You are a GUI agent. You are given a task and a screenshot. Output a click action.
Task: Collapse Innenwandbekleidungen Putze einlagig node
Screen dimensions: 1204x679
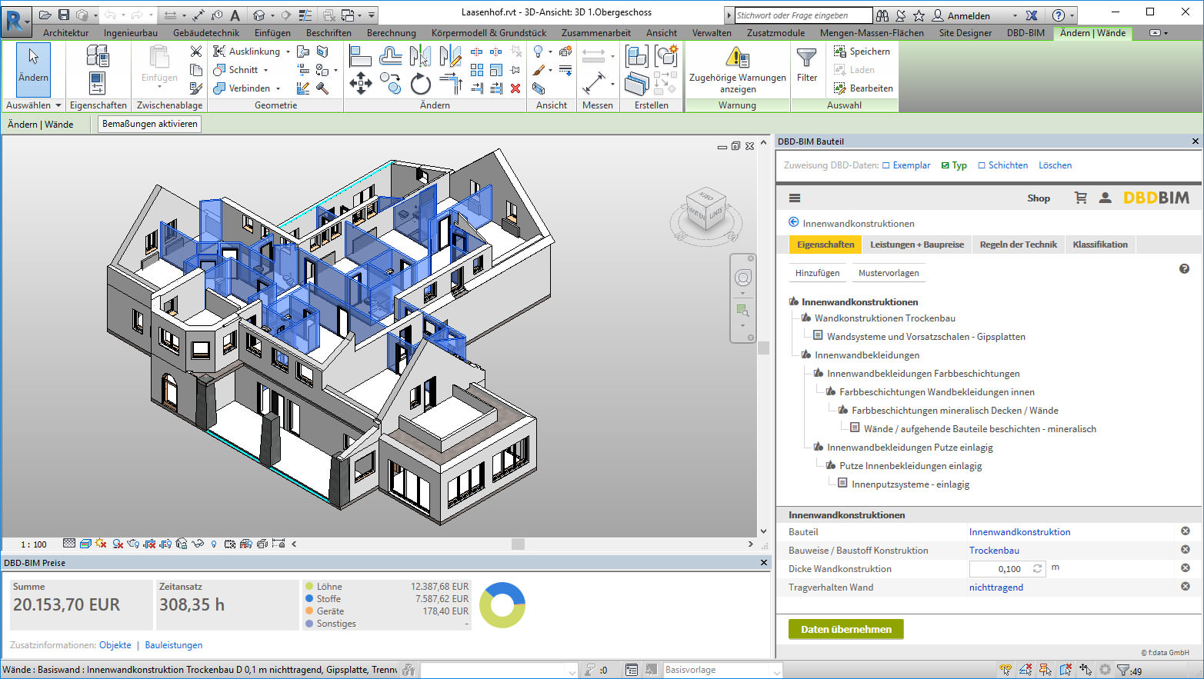pyautogui.click(x=818, y=447)
